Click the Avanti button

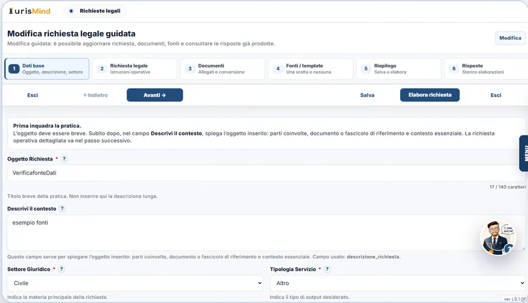click(x=155, y=95)
